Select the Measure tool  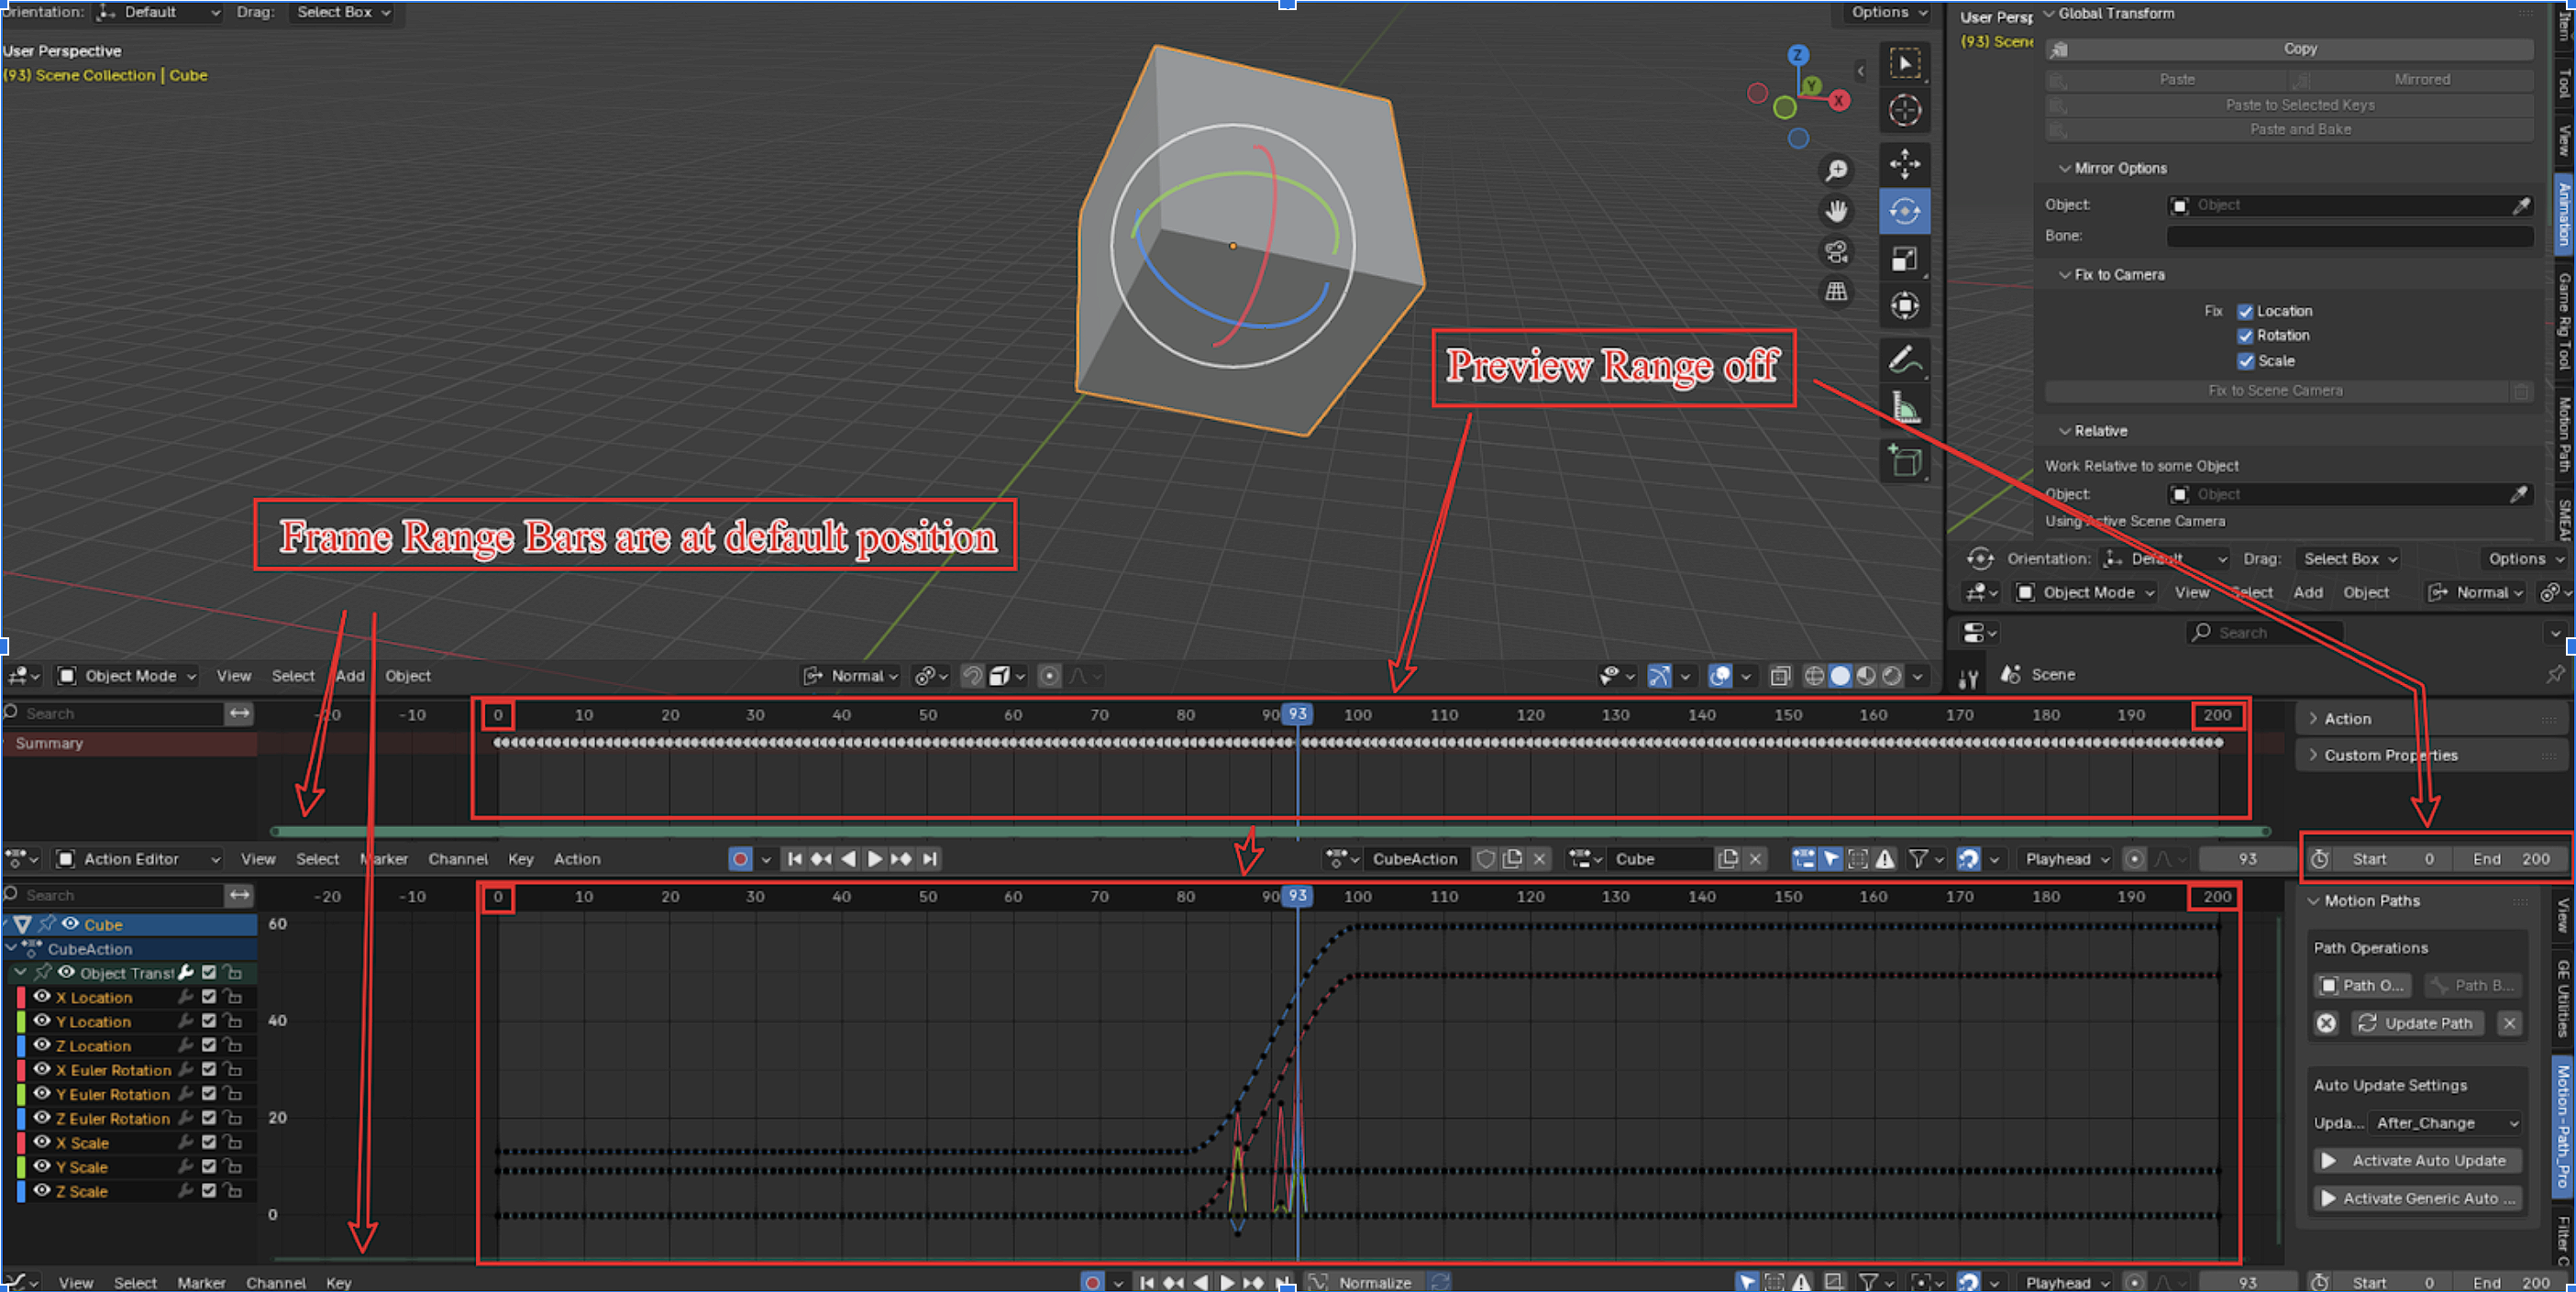1904,408
